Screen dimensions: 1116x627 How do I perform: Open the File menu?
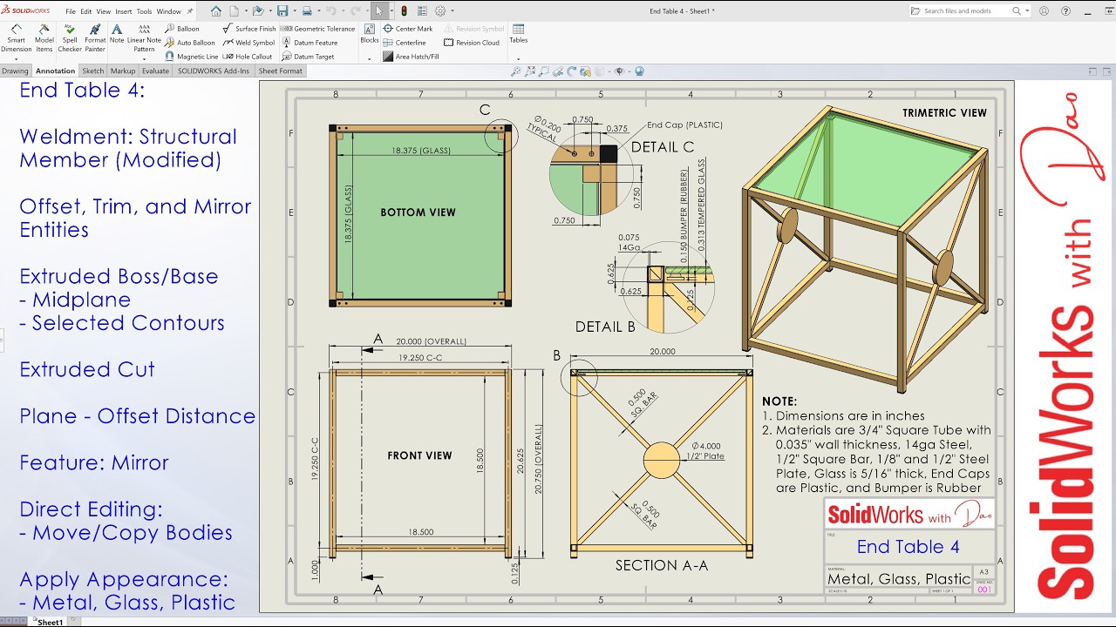pos(71,11)
